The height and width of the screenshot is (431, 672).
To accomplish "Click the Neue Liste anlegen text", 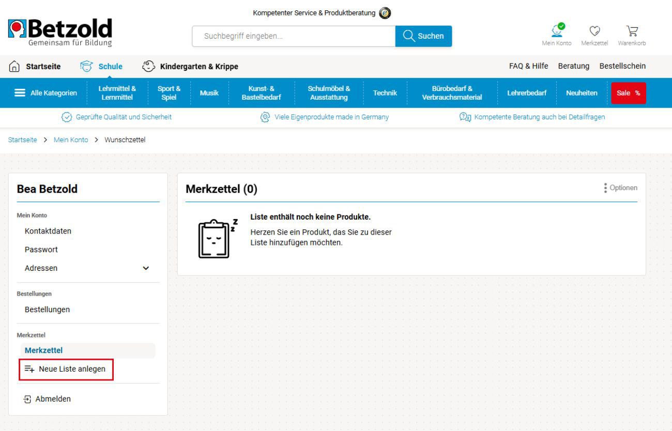I will [x=72, y=369].
